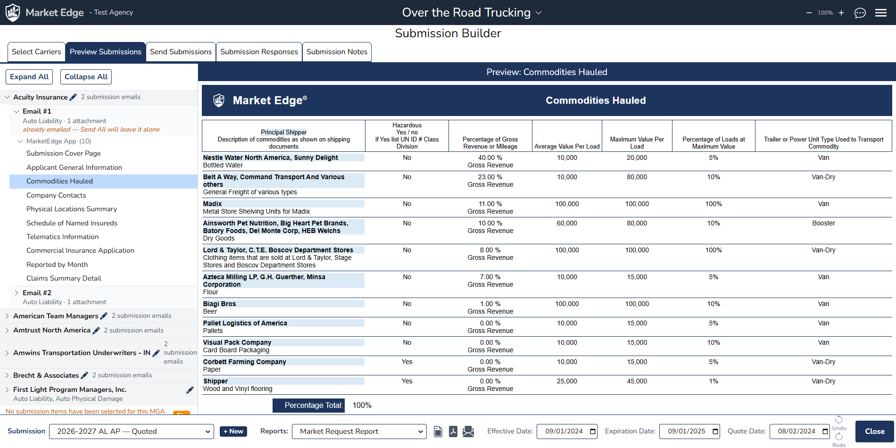
Task: Collapse the MarketEdge App (10) group
Action: 20,141
